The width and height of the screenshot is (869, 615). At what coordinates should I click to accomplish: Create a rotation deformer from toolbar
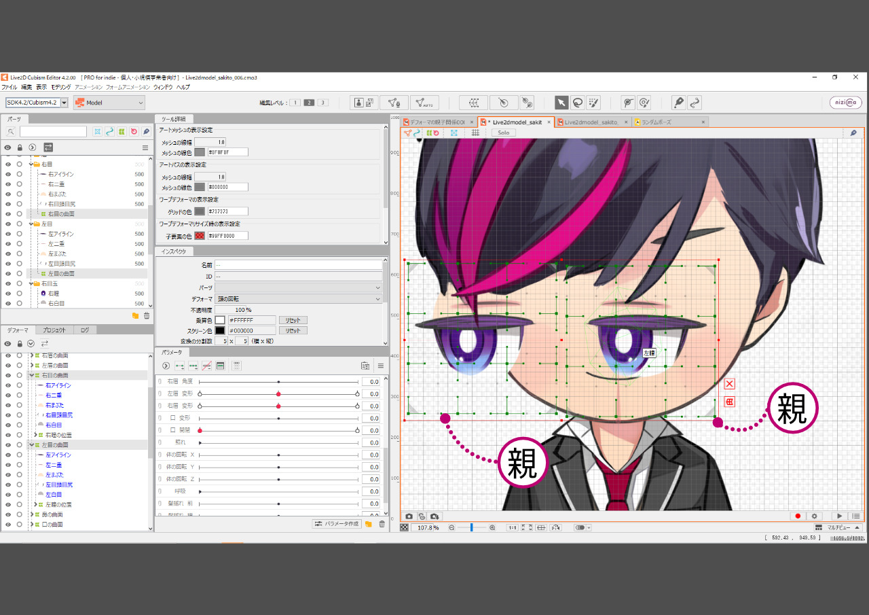(504, 103)
